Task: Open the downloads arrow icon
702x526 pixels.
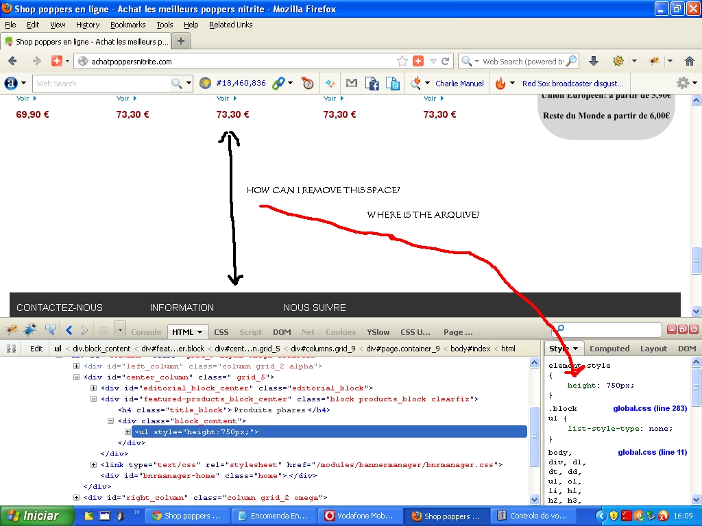Action: 594,61
